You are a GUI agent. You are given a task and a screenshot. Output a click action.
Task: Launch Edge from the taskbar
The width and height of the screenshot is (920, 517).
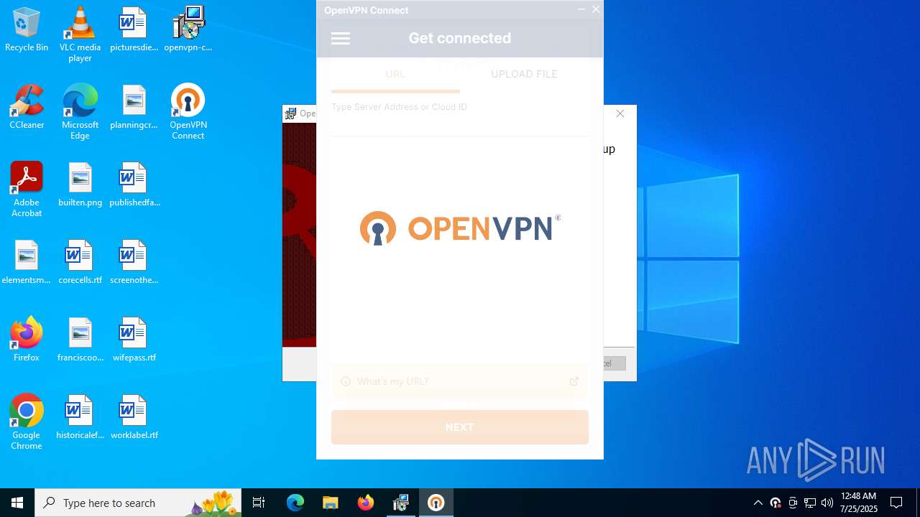[x=295, y=503]
